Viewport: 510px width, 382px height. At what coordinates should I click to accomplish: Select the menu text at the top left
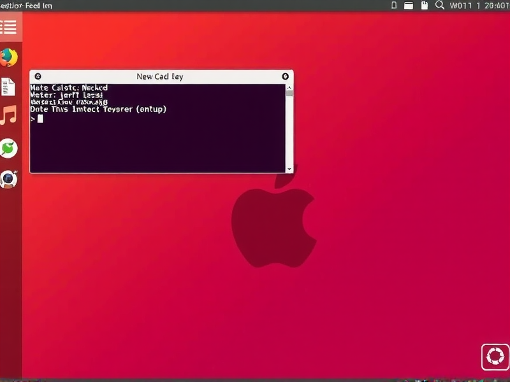[25, 5]
